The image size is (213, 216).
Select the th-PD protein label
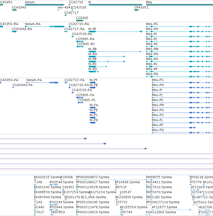(x=94, y=120)
